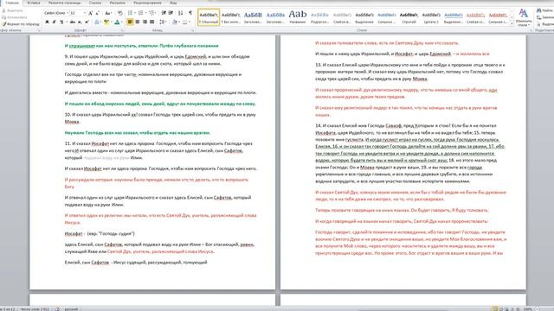Open the font size combo box

[78, 13]
